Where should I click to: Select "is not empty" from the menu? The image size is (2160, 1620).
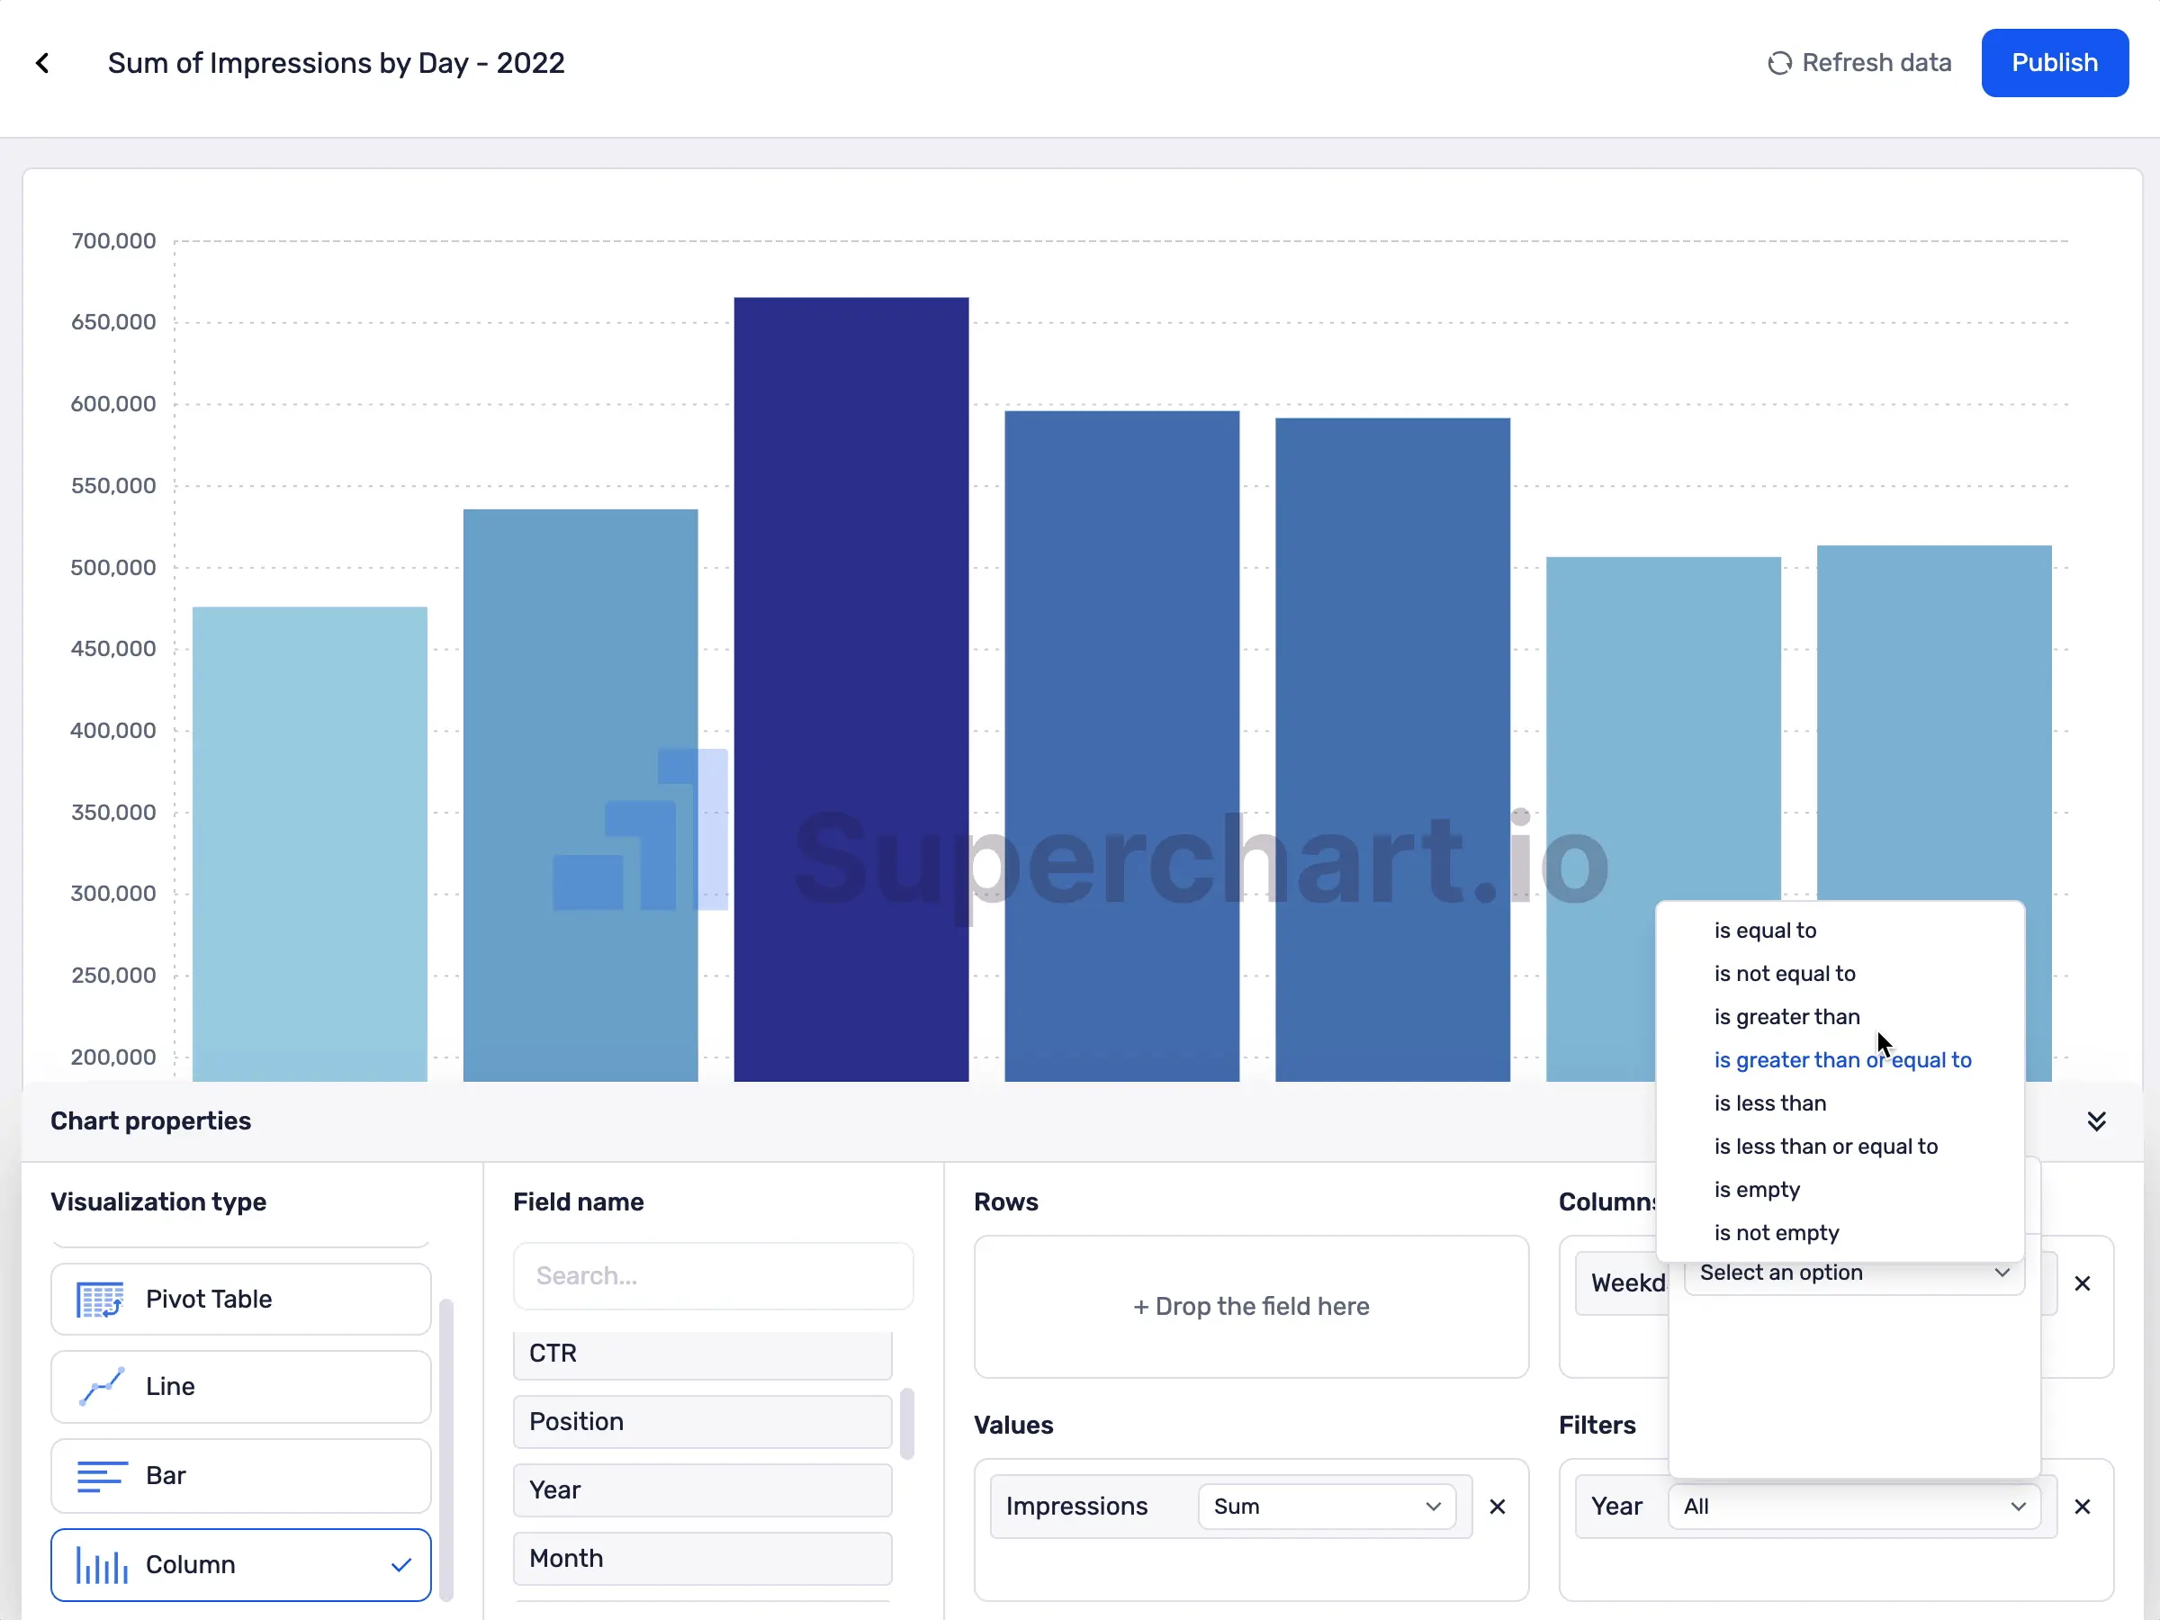[1777, 1232]
